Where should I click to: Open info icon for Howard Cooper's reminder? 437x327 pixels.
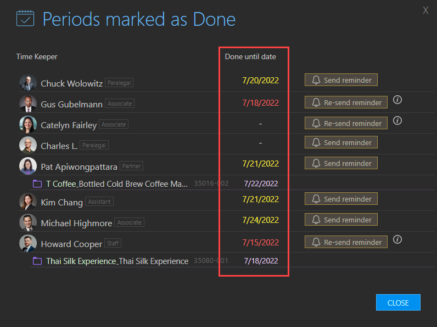397,239
